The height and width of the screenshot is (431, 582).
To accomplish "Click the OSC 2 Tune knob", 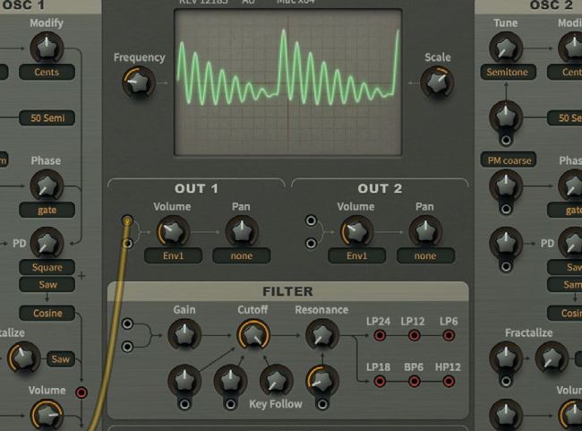I will coord(506,48).
